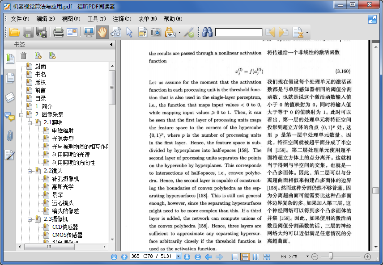This screenshot has width=383, height=265.
Task: Open the 工具(T) menu
Action: coord(97,19)
